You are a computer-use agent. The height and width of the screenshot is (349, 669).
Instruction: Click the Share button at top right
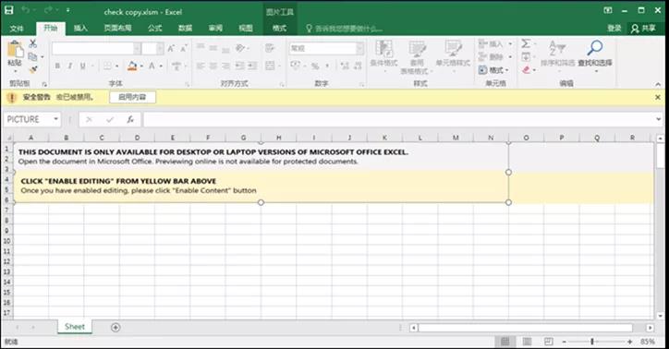tap(643, 28)
